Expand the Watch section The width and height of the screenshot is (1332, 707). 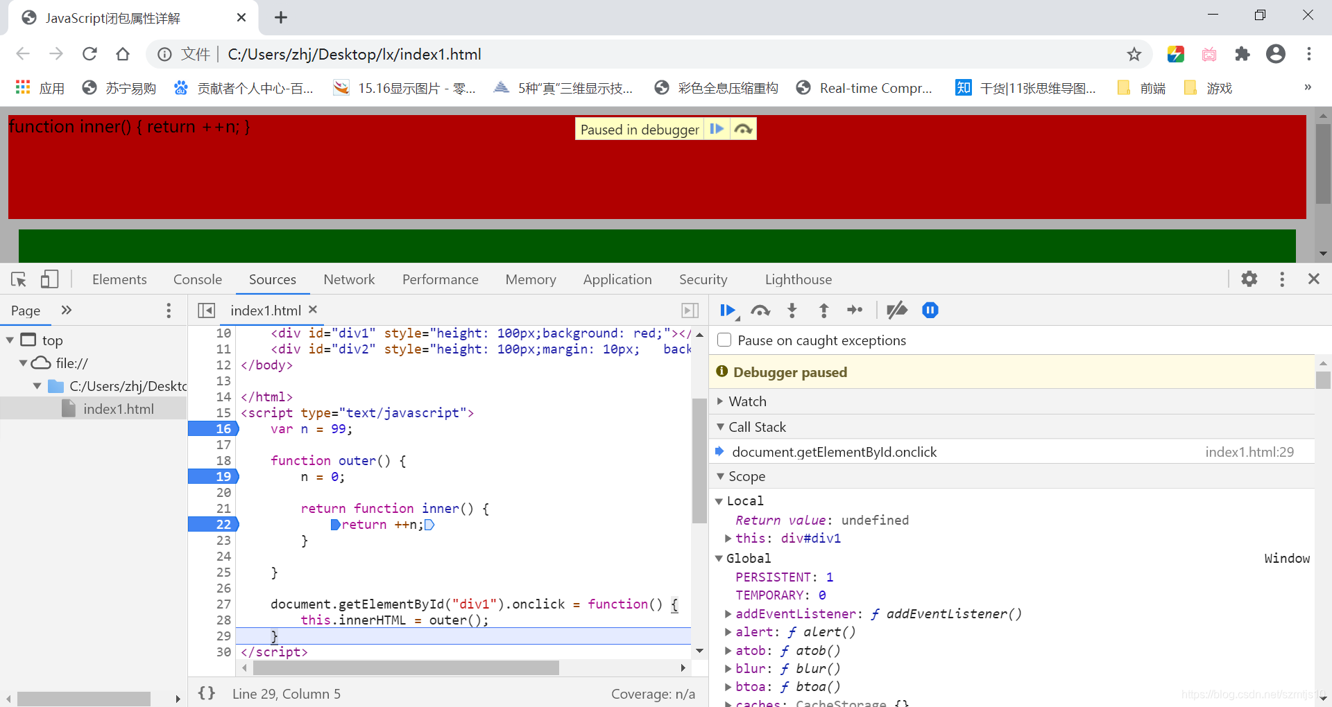[x=720, y=401]
